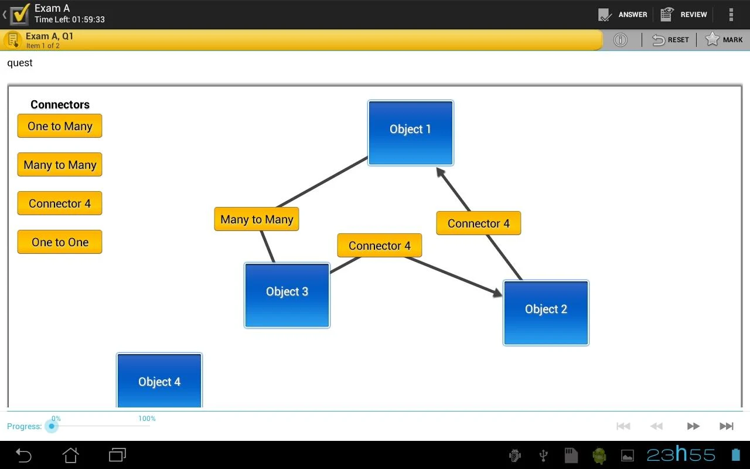Tap the picture notification icon
Image resolution: width=750 pixels, height=469 pixels.
[627, 455]
